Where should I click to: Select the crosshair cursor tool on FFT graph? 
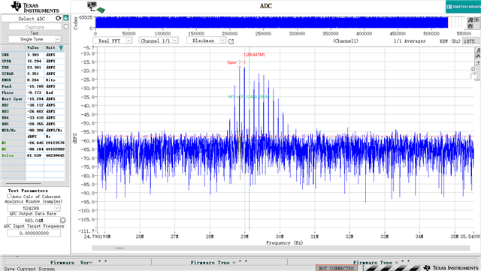click(478, 62)
